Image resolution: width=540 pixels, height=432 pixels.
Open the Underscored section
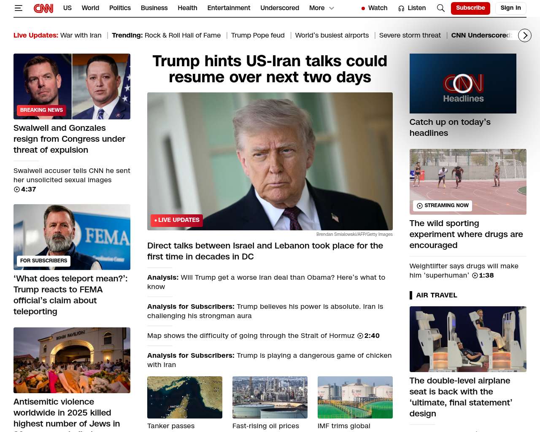click(280, 8)
